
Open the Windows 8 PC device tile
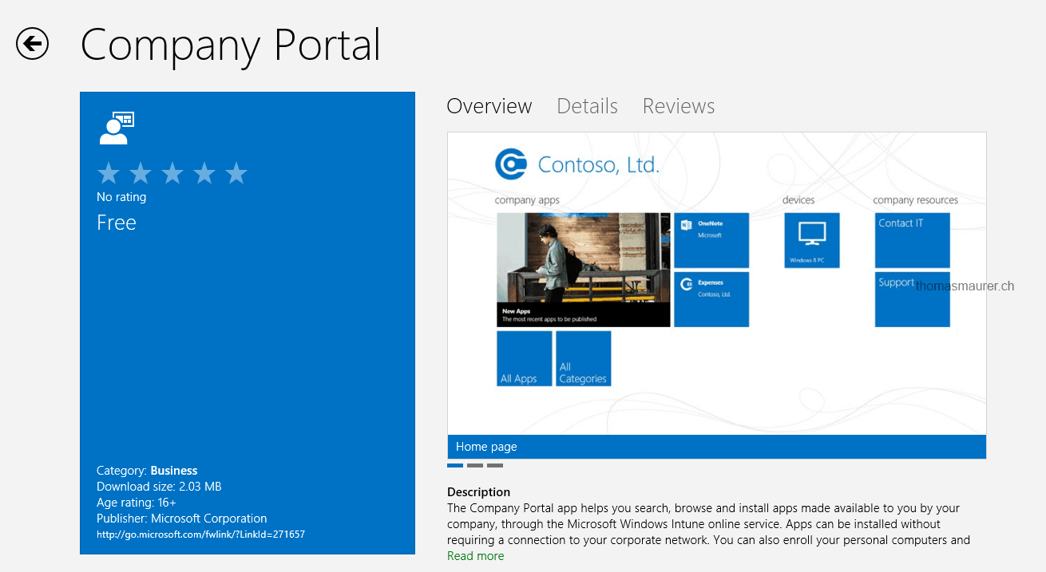[812, 240]
